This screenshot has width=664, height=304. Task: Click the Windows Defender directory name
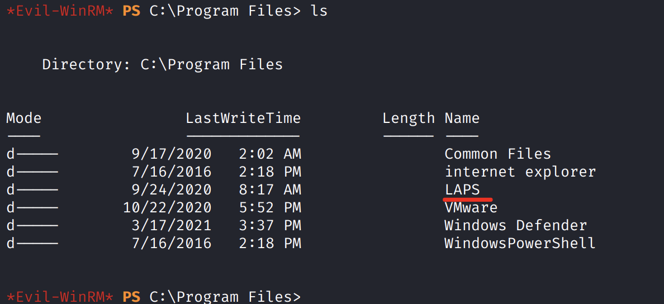point(515,225)
